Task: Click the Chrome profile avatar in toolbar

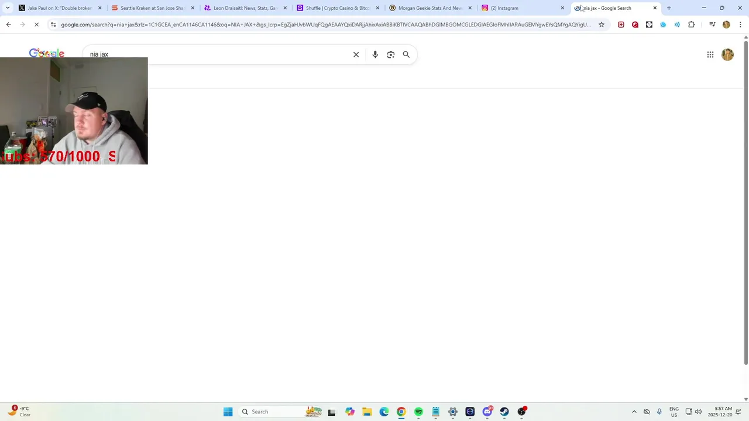Action: click(726, 25)
